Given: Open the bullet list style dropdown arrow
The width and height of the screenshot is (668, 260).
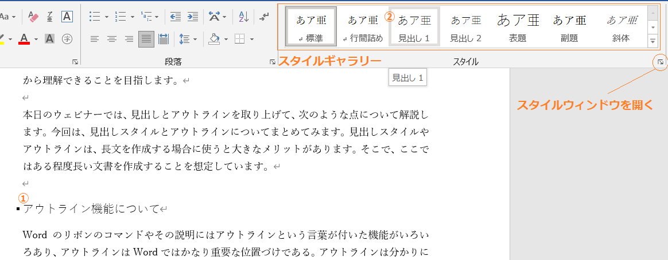Looking at the screenshot, I should coord(107,17).
